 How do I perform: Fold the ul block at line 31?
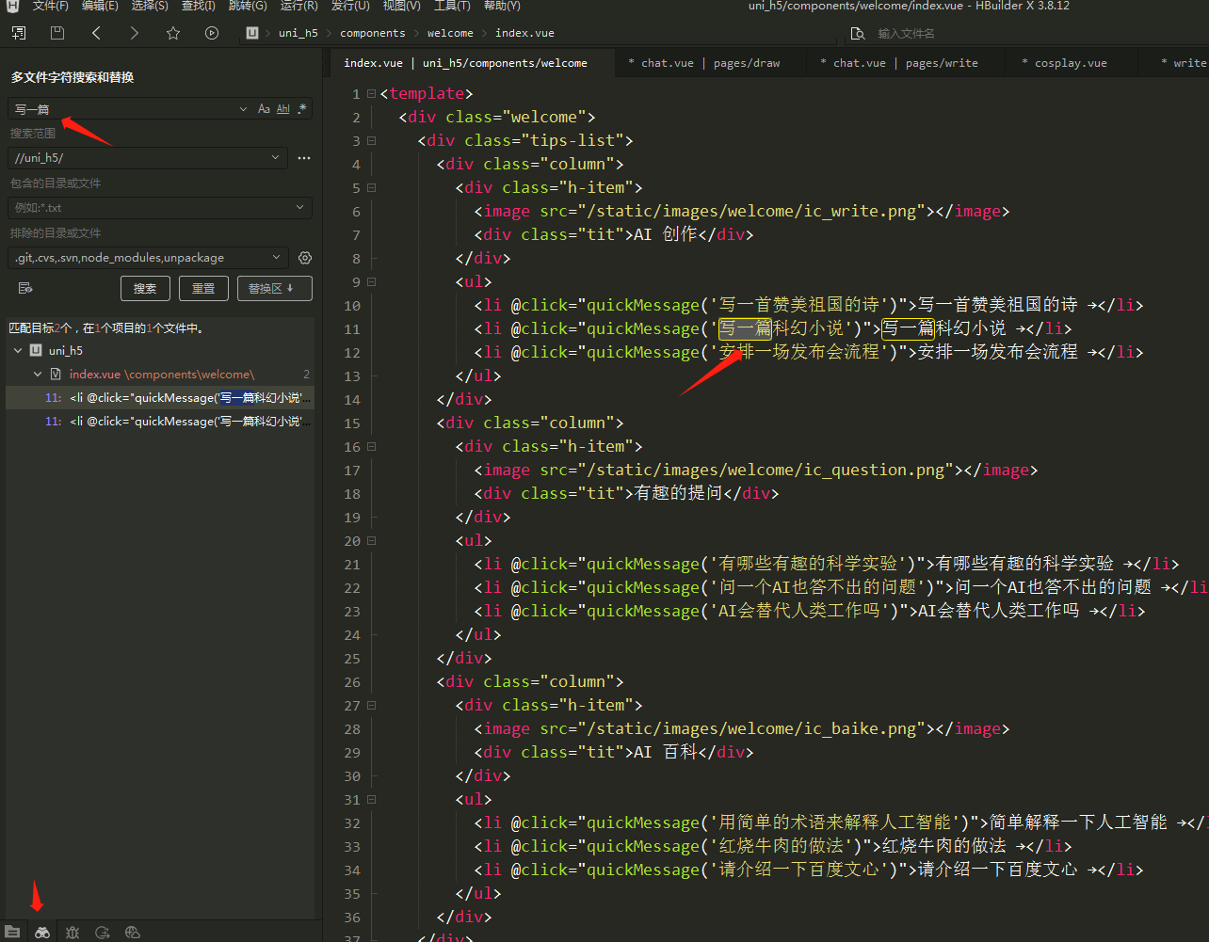pos(371,800)
